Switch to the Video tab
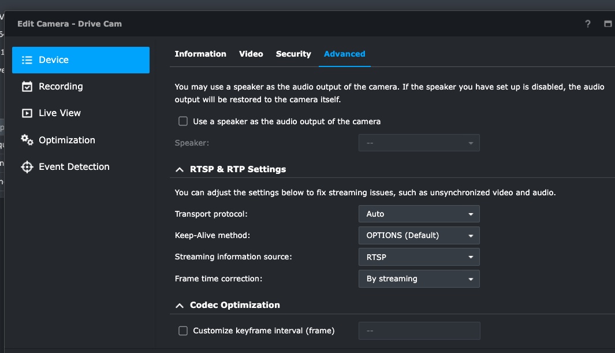Image resolution: width=615 pixels, height=353 pixels. pyautogui.click(x=251, y=54)
